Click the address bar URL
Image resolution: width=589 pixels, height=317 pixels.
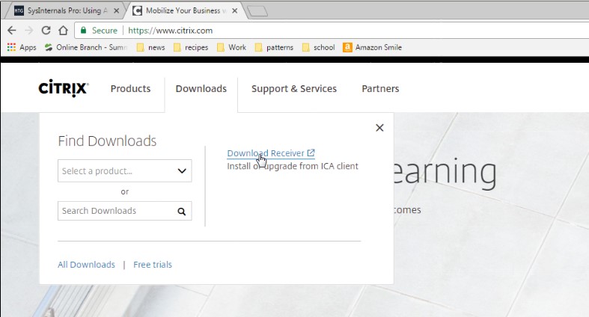(170, 31)
